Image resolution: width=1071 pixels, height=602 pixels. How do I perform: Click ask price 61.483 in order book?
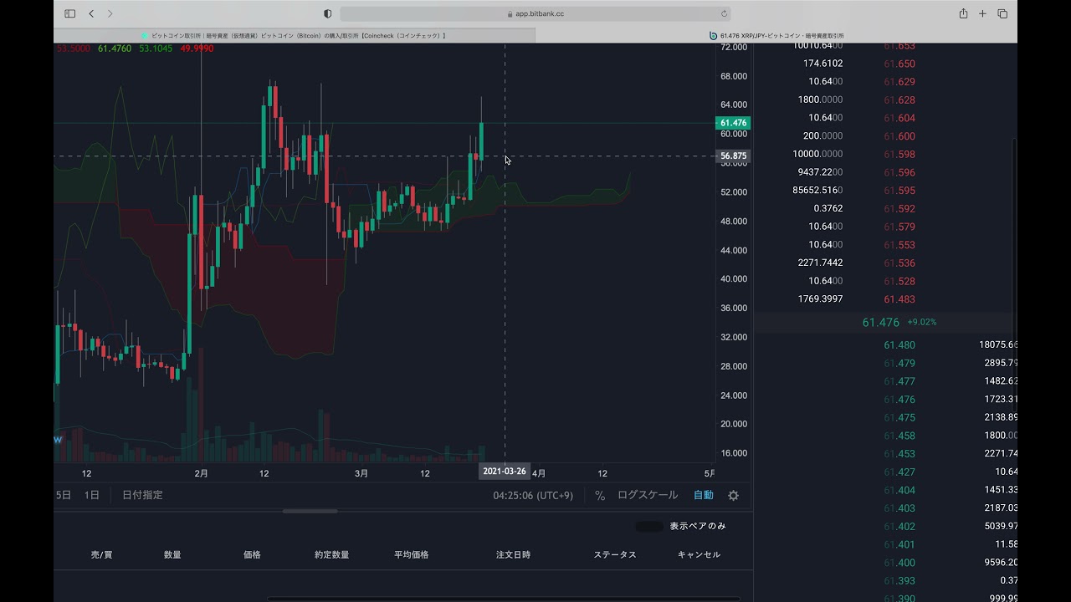(899, 299)
